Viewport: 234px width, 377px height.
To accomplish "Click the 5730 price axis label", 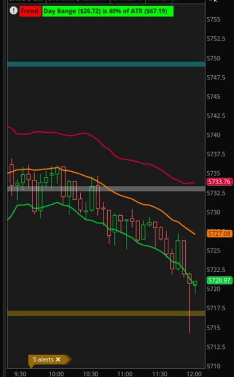I will coord(213,212).
